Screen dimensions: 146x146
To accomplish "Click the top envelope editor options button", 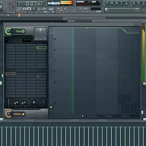I will pyautogui.click(x=51, y=30).
